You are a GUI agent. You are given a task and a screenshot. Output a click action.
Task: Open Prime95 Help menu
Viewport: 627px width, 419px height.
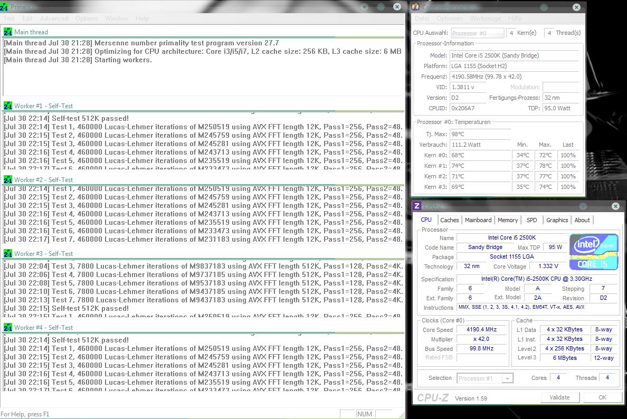[x=142, y=18]
